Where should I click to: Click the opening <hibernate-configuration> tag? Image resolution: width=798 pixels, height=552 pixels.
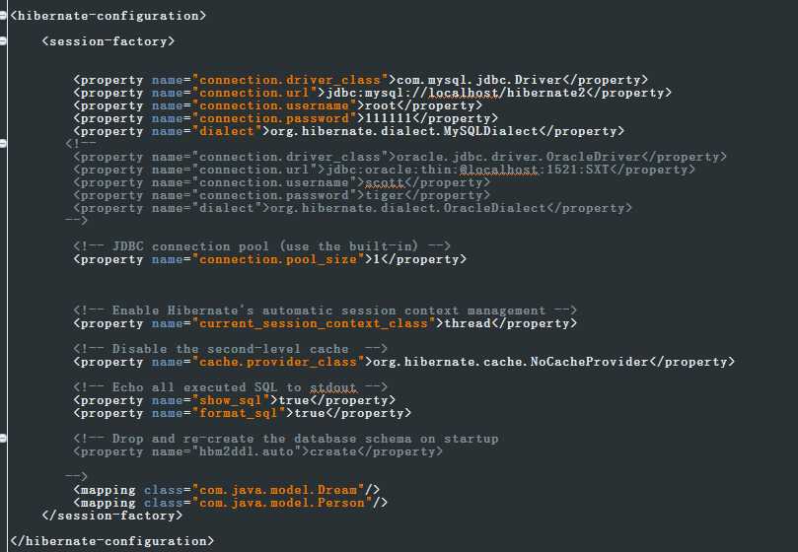(109, 16)
